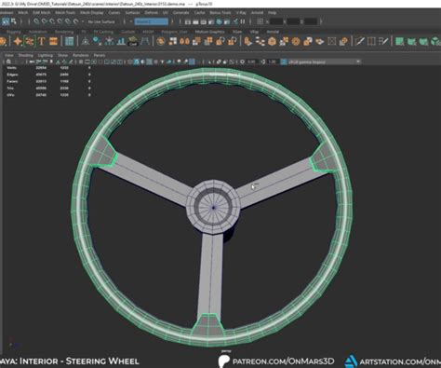Open the V-Ray menu in the menu bar

241,13
